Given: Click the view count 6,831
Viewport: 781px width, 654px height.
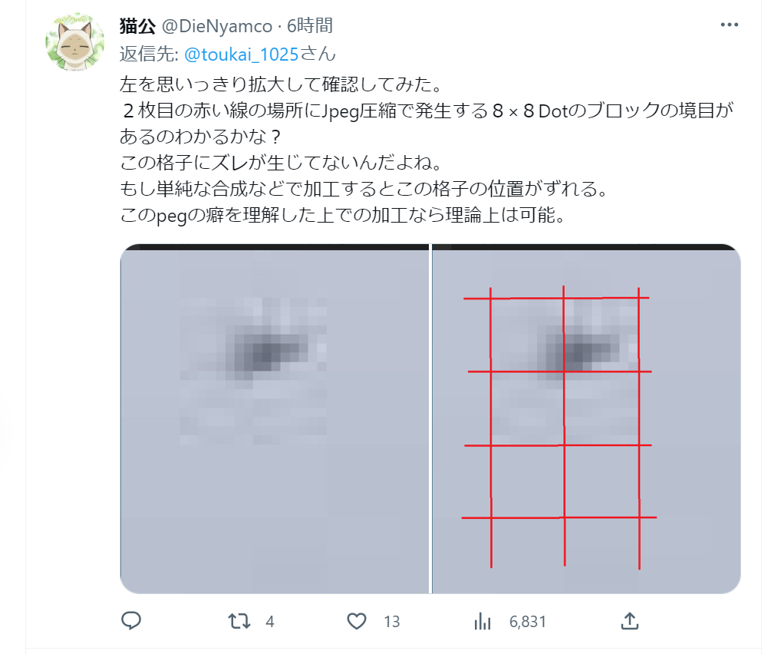Looking at the screenshot, I should point(528,622).
